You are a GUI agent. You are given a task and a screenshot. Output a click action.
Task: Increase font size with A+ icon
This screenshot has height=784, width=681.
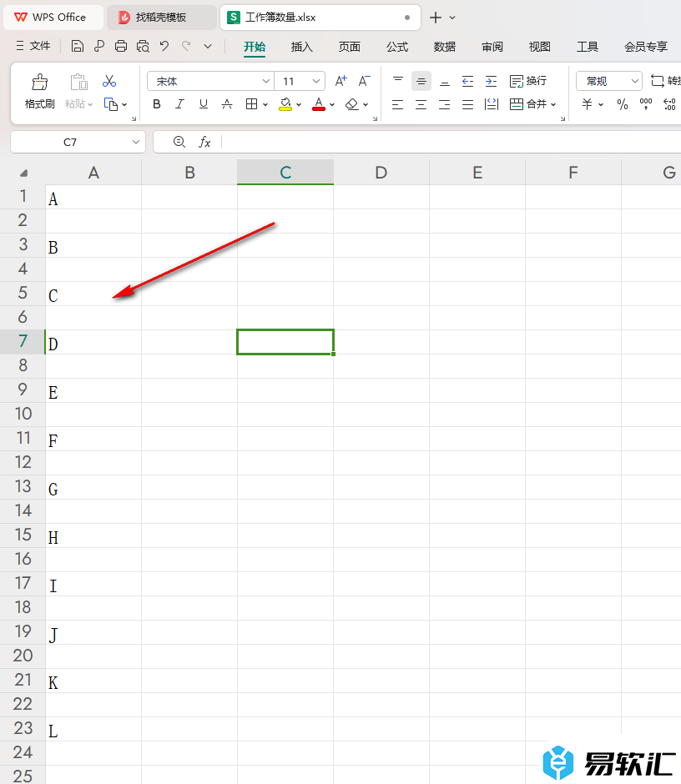(340, 81)
